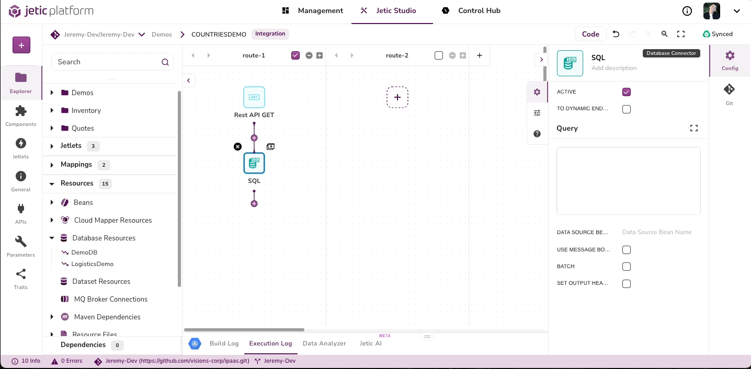Open the Components puzzle sidebar panel
Viewport: 751px width, 369px height.
pos(21,116)
